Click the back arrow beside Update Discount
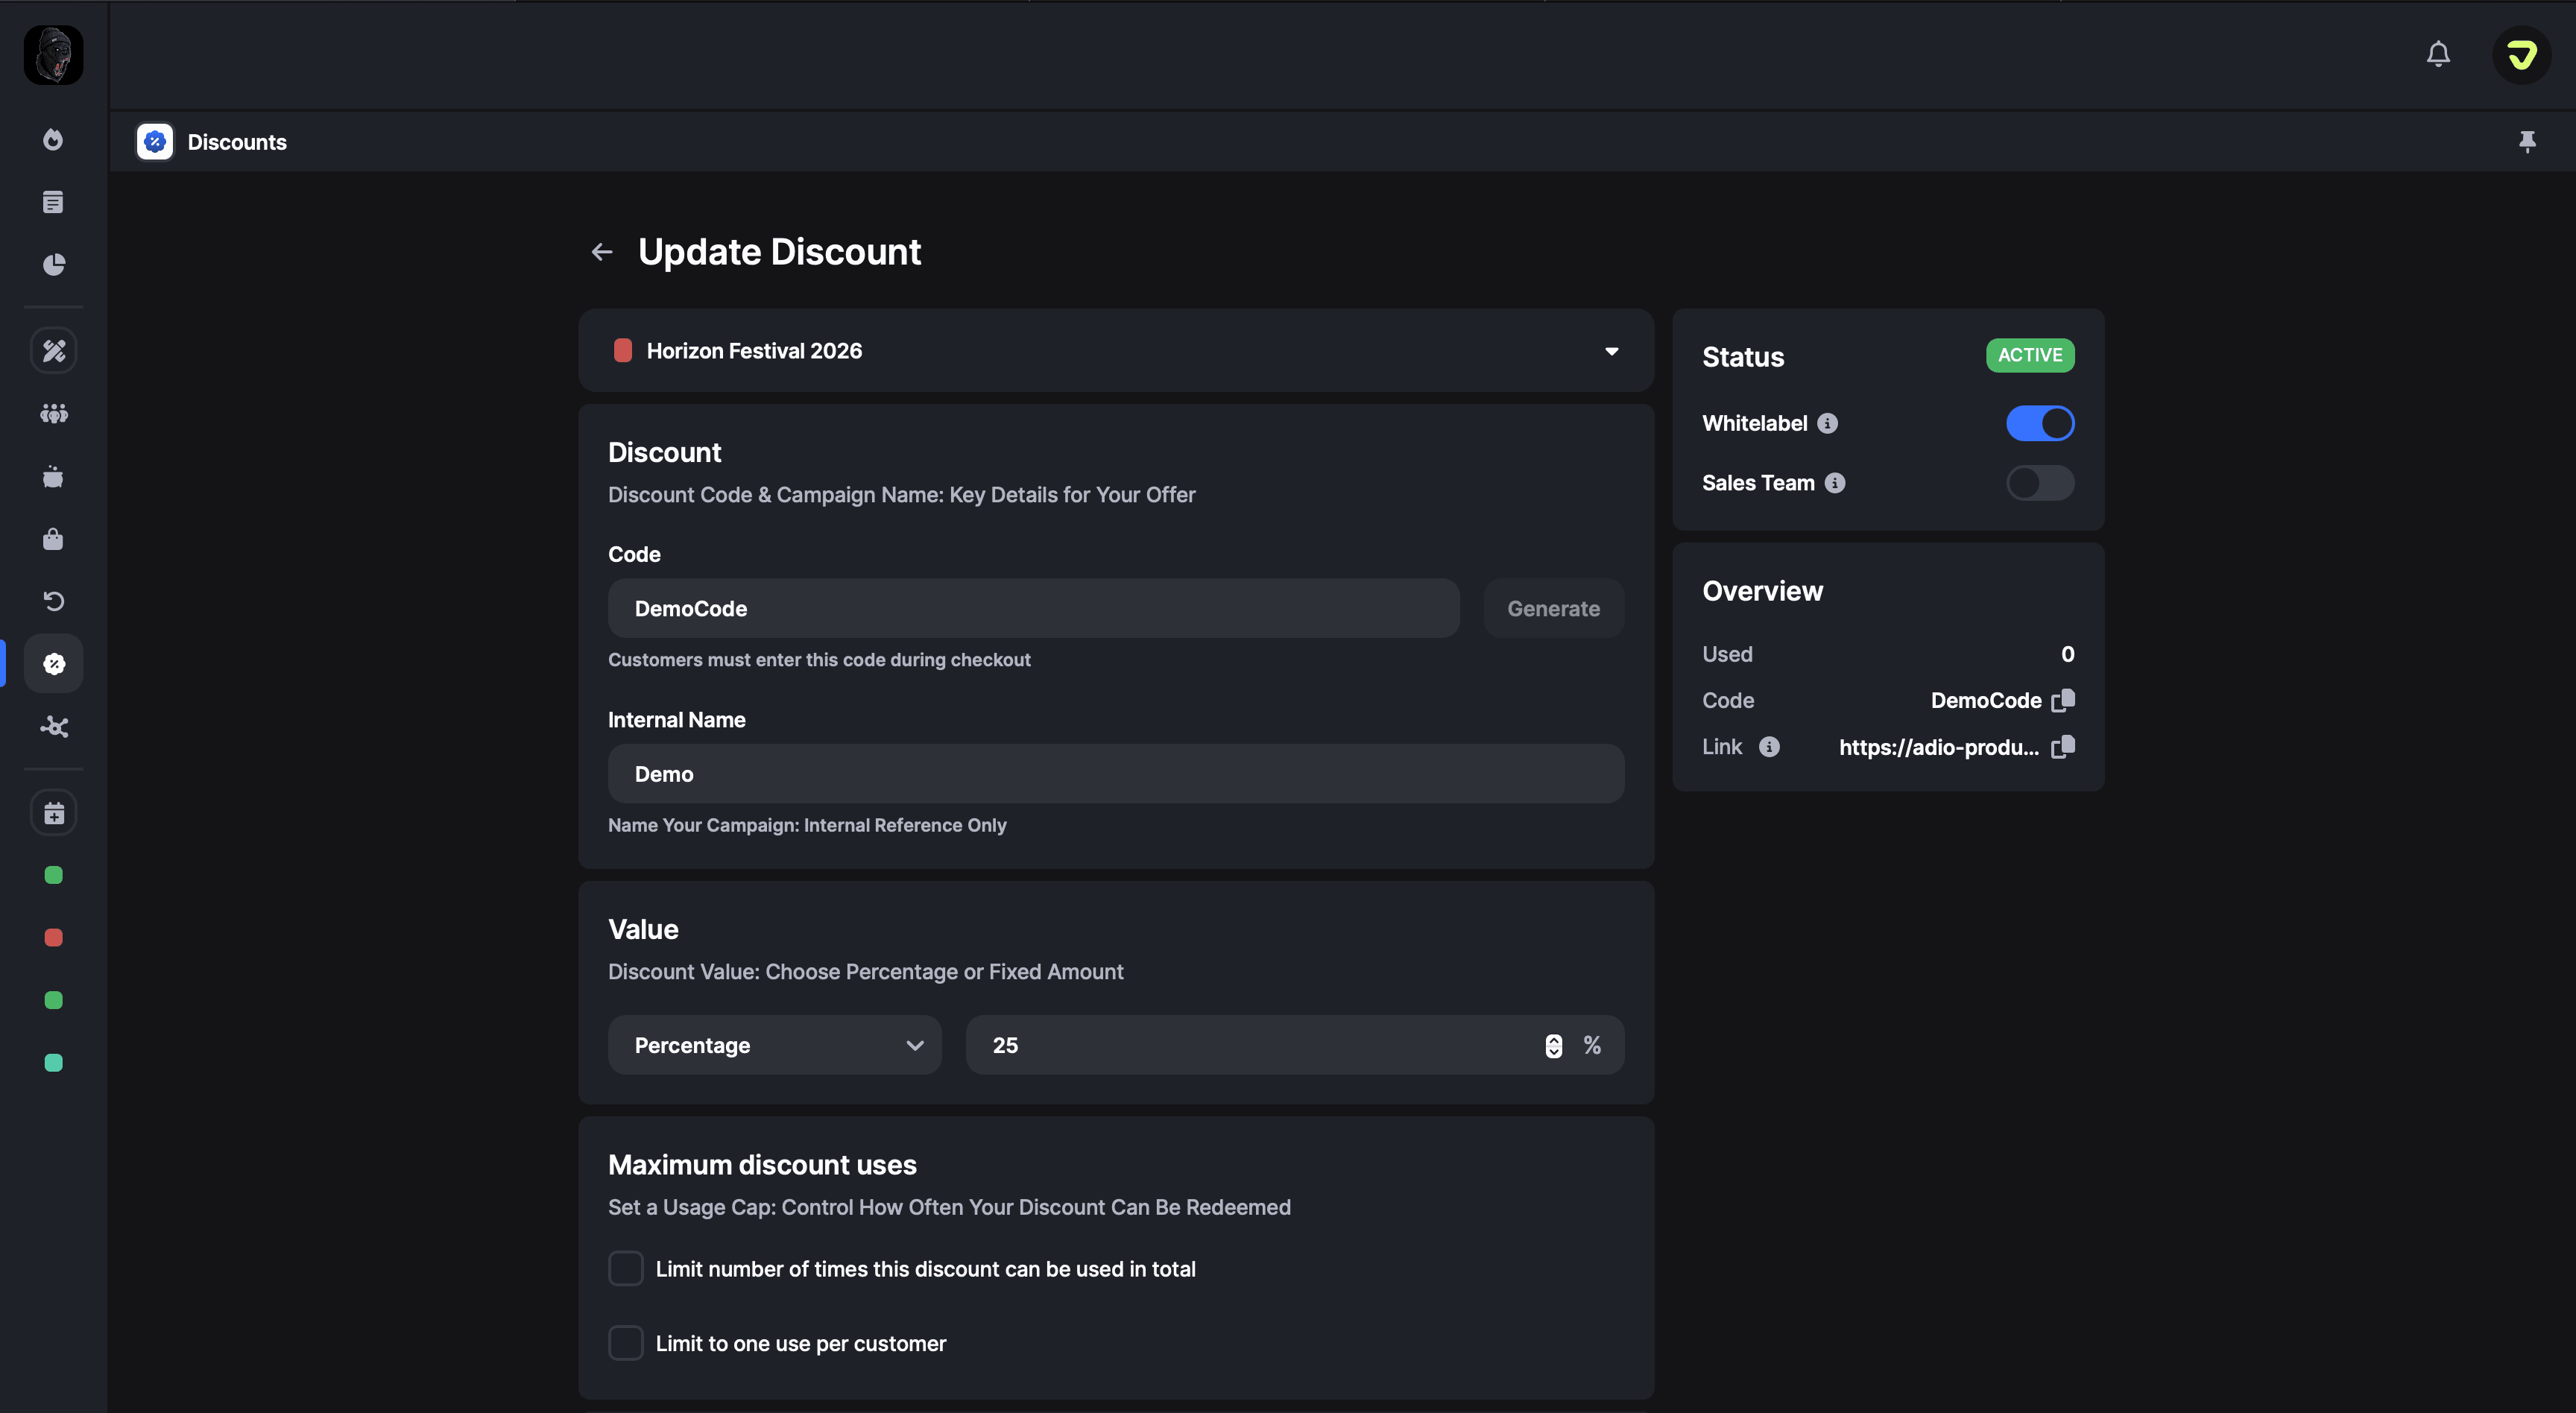Viewport: 2576px width, 1413px height. (602, 252)
